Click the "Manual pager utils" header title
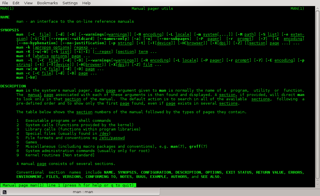 pos(152,9)
